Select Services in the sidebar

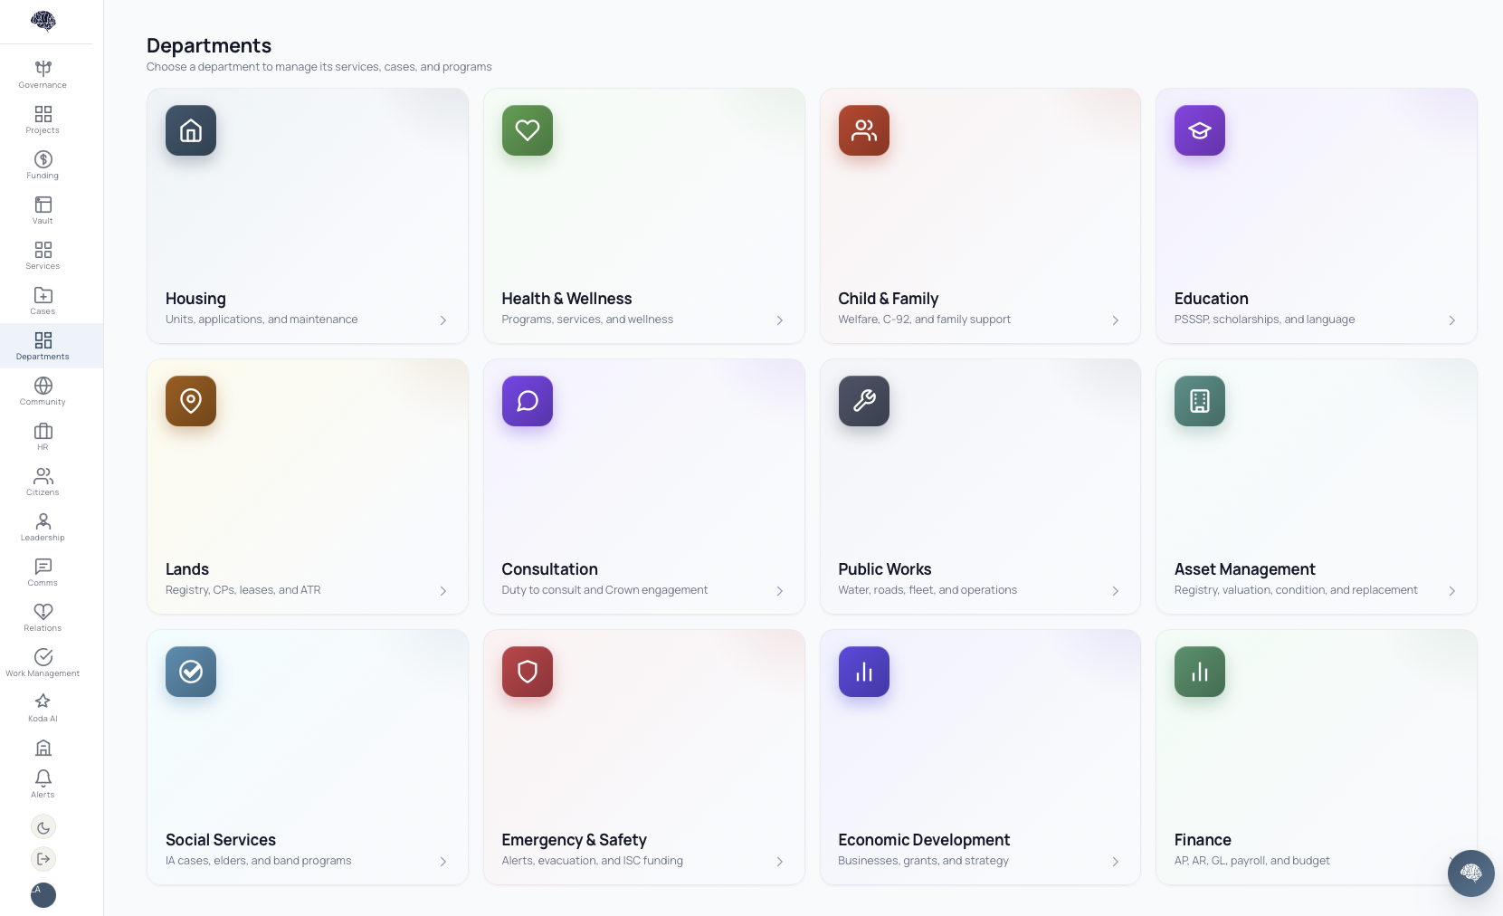pyautogui.click(x=43, y=255)
